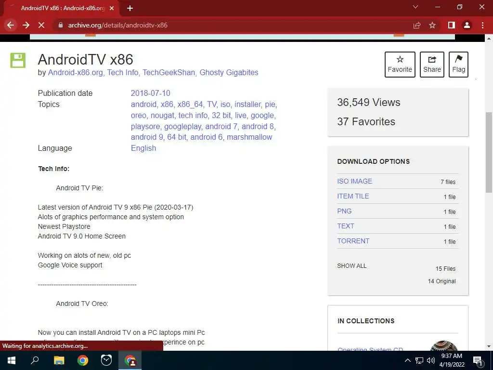Click the archive.org address bar
Screen dimensions: 493x370
pos(232,25)
